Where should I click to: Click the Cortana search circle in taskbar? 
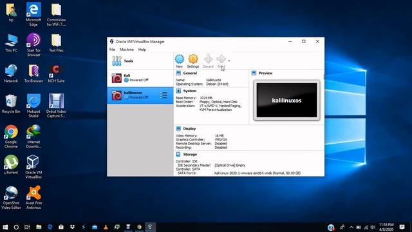[16, 227]
